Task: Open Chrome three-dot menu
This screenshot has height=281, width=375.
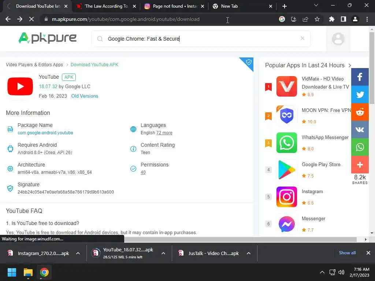Action: tap(367, 19)
